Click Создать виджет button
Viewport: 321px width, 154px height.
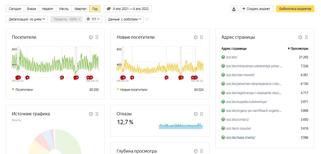coord(257,9)
